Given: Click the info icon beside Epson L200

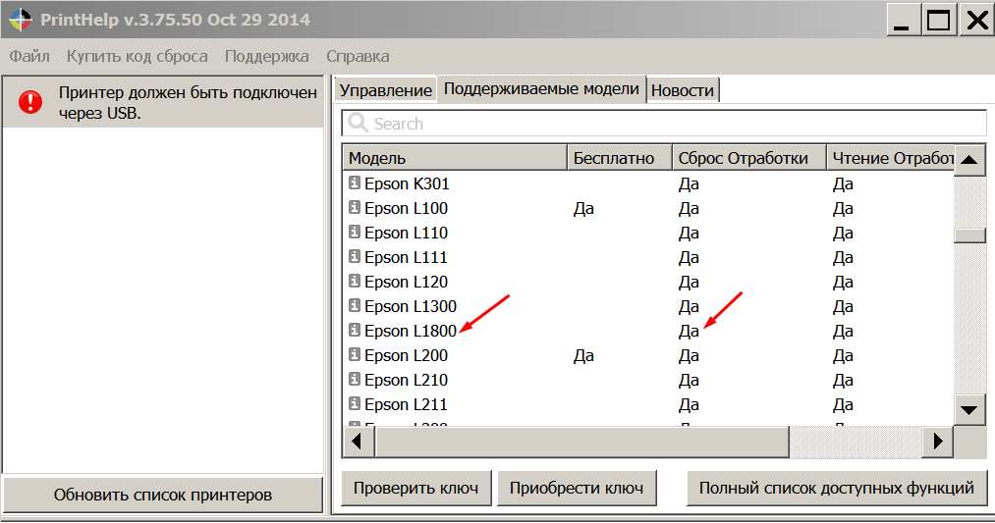Looking at the screenshot, I should (354, 354).
